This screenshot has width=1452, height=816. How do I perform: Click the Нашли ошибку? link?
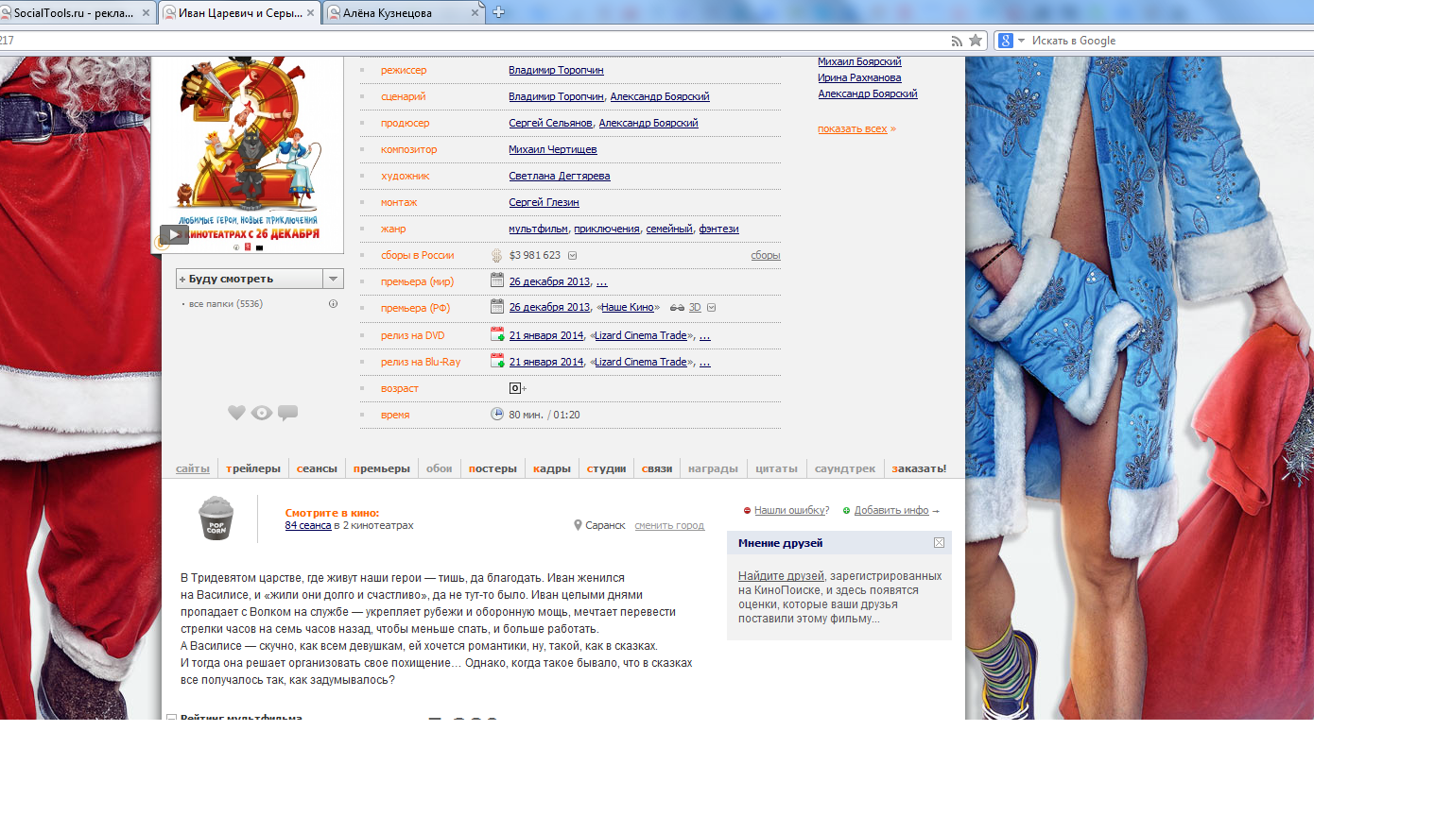(791, 510)
